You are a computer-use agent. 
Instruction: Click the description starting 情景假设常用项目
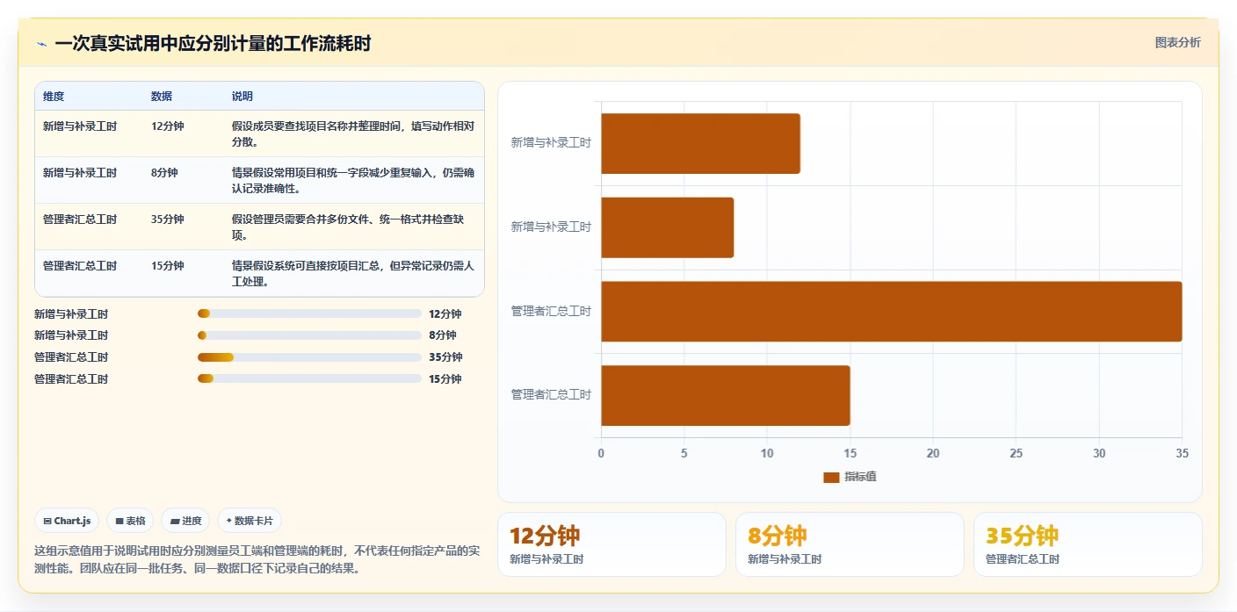pos(353,180)
